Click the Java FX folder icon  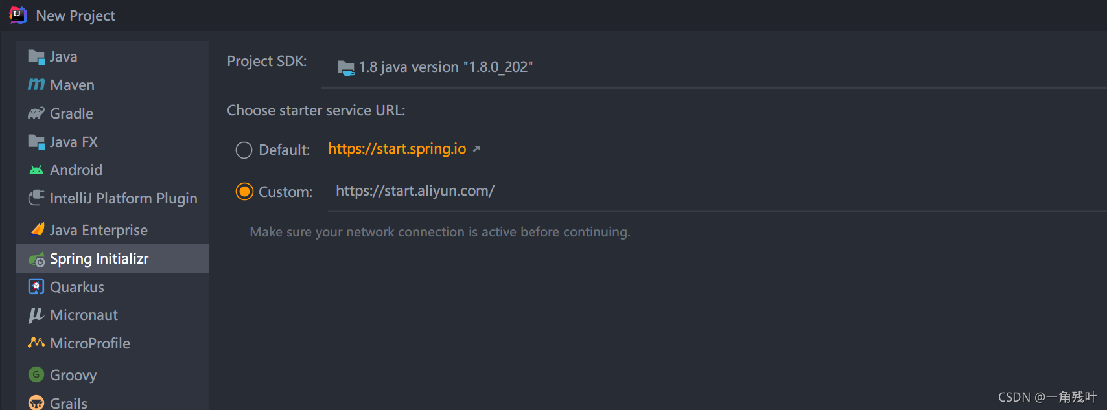[36, 142]
